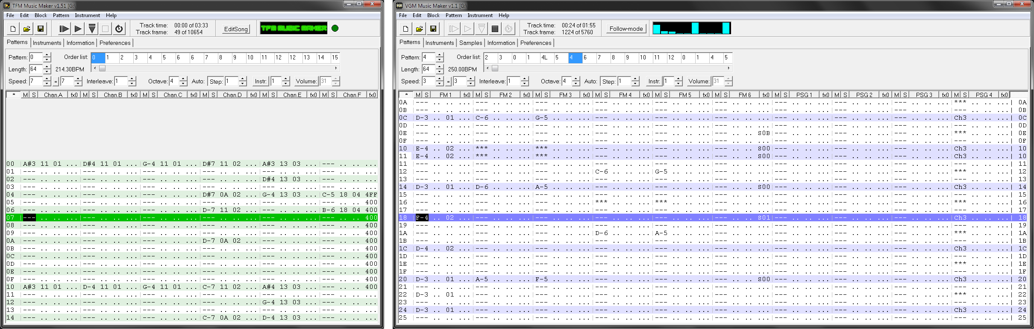Click play-from-start icon in VGM Music Maker
1034x329 pixels.
[x=454, y=29]
